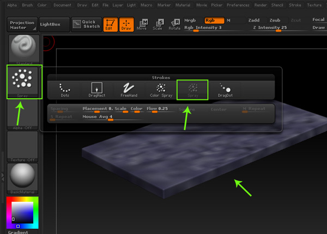
Task: Open the Layer menu
Action: [118, 5]
